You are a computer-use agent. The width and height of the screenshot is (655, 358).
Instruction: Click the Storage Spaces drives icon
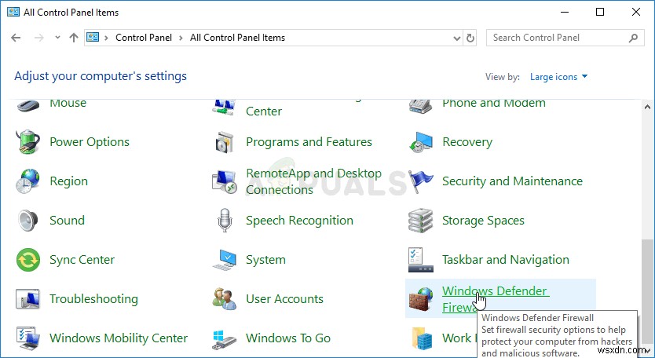coord(421,221)
